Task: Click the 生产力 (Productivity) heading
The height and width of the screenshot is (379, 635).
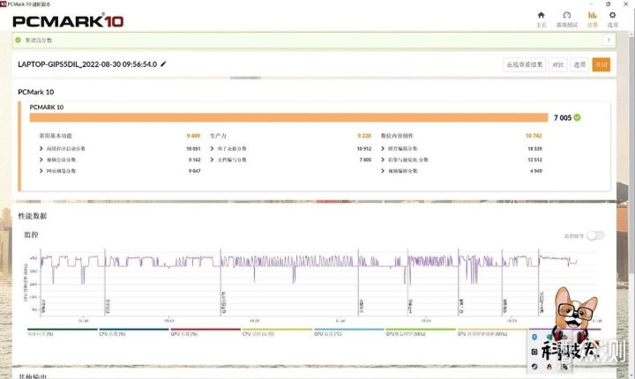Action: coord(219,136)
